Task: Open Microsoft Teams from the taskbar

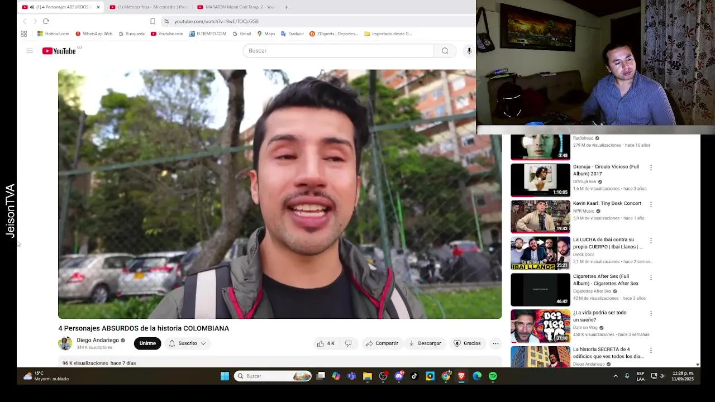Action: click(351, 376)
